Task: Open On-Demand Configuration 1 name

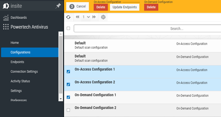Action: pos(95,95)
